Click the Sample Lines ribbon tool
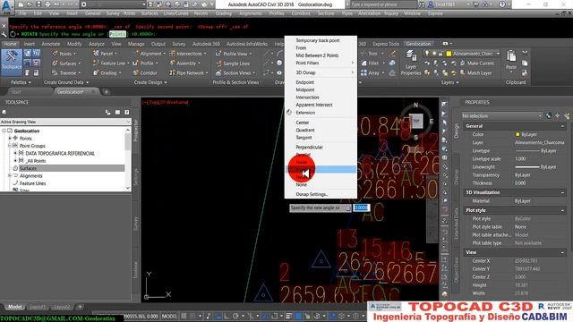Viewport: 573px width, 322px height. coord(233,64)
